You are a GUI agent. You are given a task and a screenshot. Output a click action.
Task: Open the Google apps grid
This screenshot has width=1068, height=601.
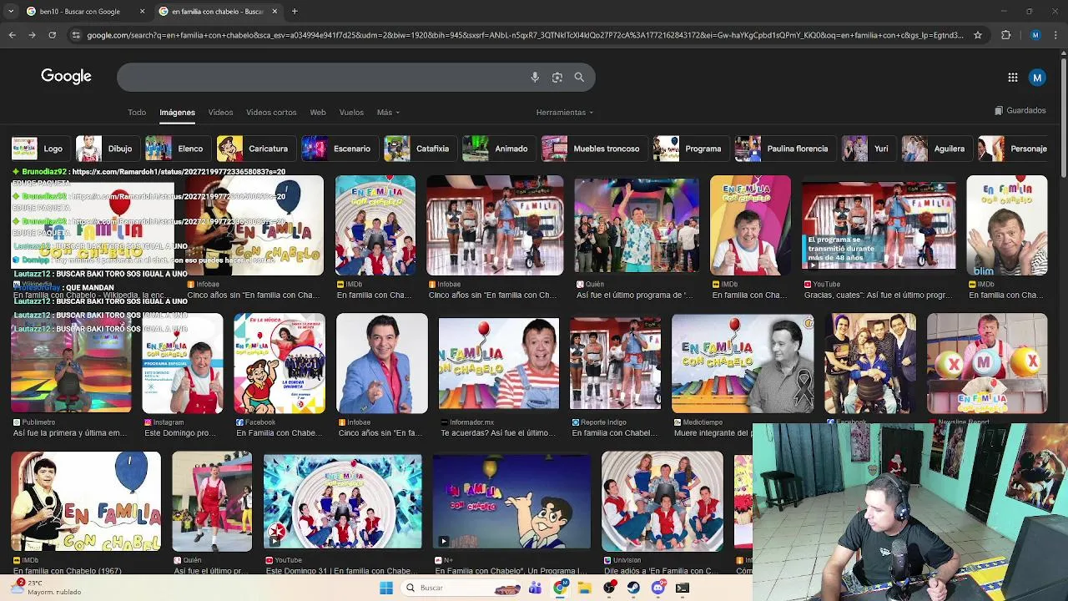(x=1013, y=78)
